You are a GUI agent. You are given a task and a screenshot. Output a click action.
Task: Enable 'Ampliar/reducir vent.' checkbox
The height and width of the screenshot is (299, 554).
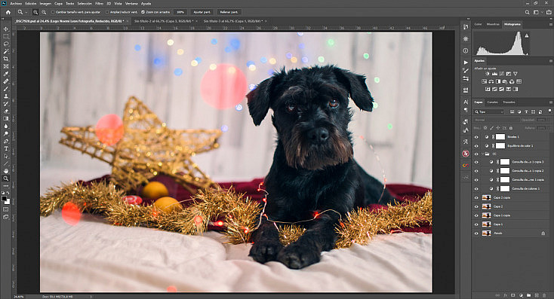pos(107,12)
